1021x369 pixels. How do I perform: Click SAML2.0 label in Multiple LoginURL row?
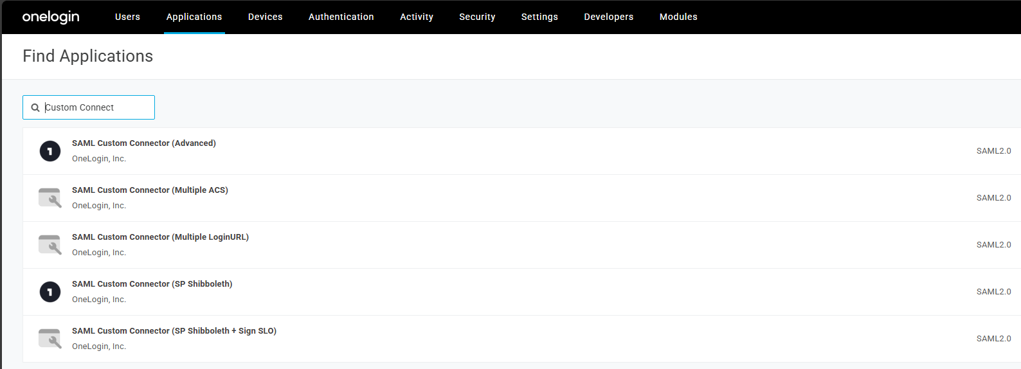click(993, 245)
